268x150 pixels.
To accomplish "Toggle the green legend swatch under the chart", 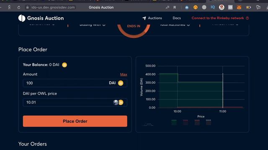I will pos(174,122).
